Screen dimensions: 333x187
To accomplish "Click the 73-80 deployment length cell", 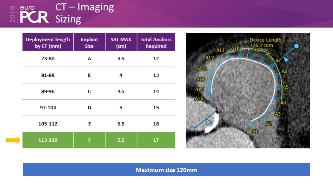I will [48, 59].
